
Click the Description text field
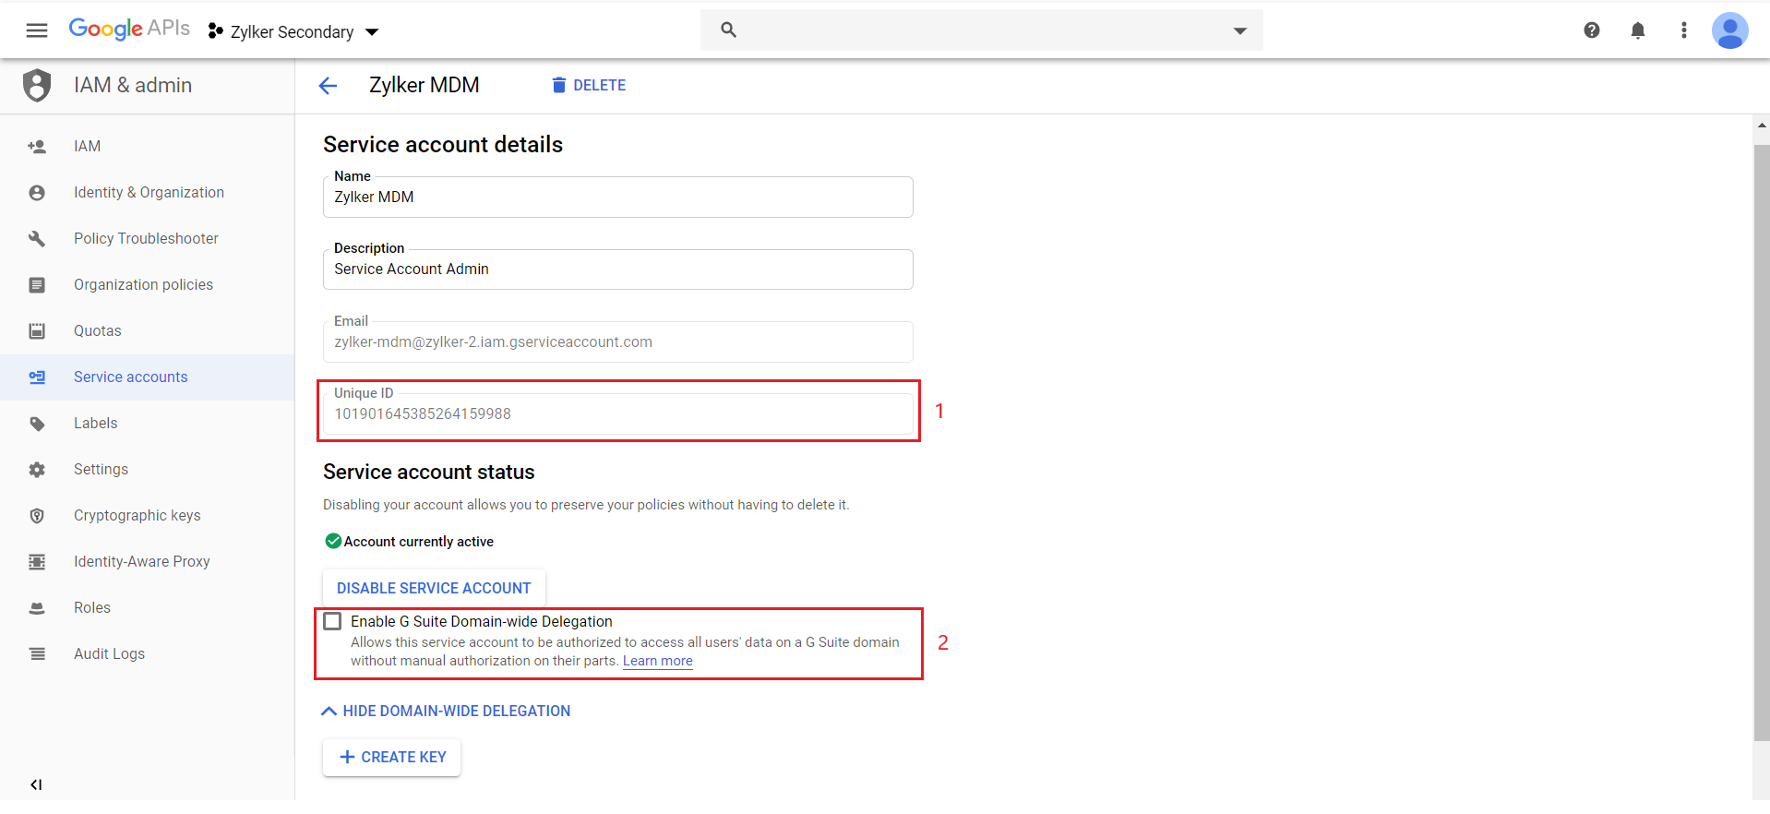(x=617, y=269)
